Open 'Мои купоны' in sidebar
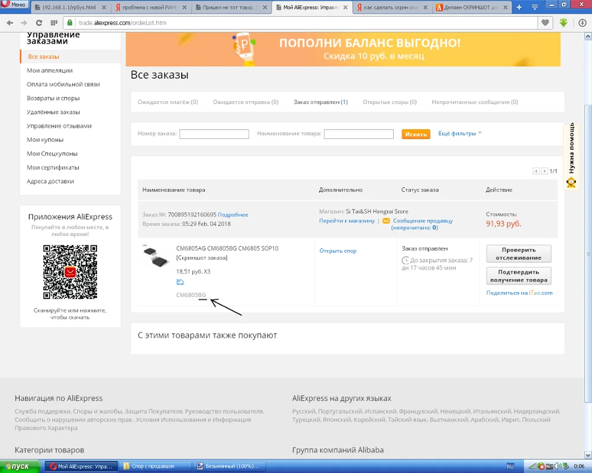592x473 pixels. click(x=45, y=140)
